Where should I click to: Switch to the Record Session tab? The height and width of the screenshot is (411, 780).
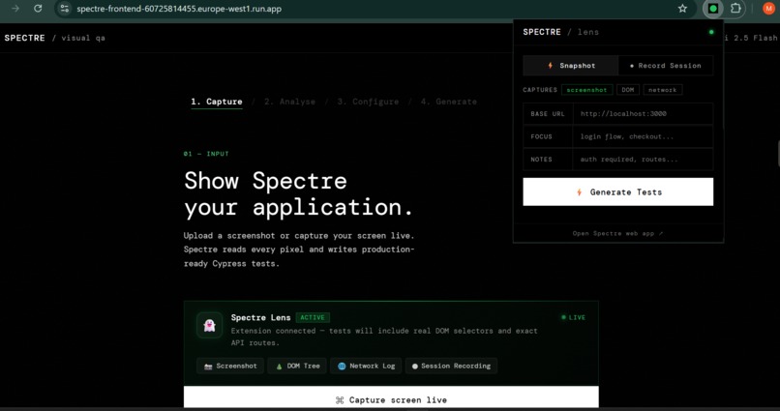tap(666, 66)
